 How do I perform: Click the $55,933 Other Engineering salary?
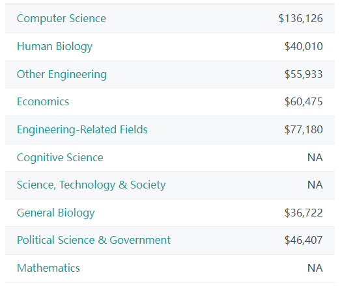[304, 74]
